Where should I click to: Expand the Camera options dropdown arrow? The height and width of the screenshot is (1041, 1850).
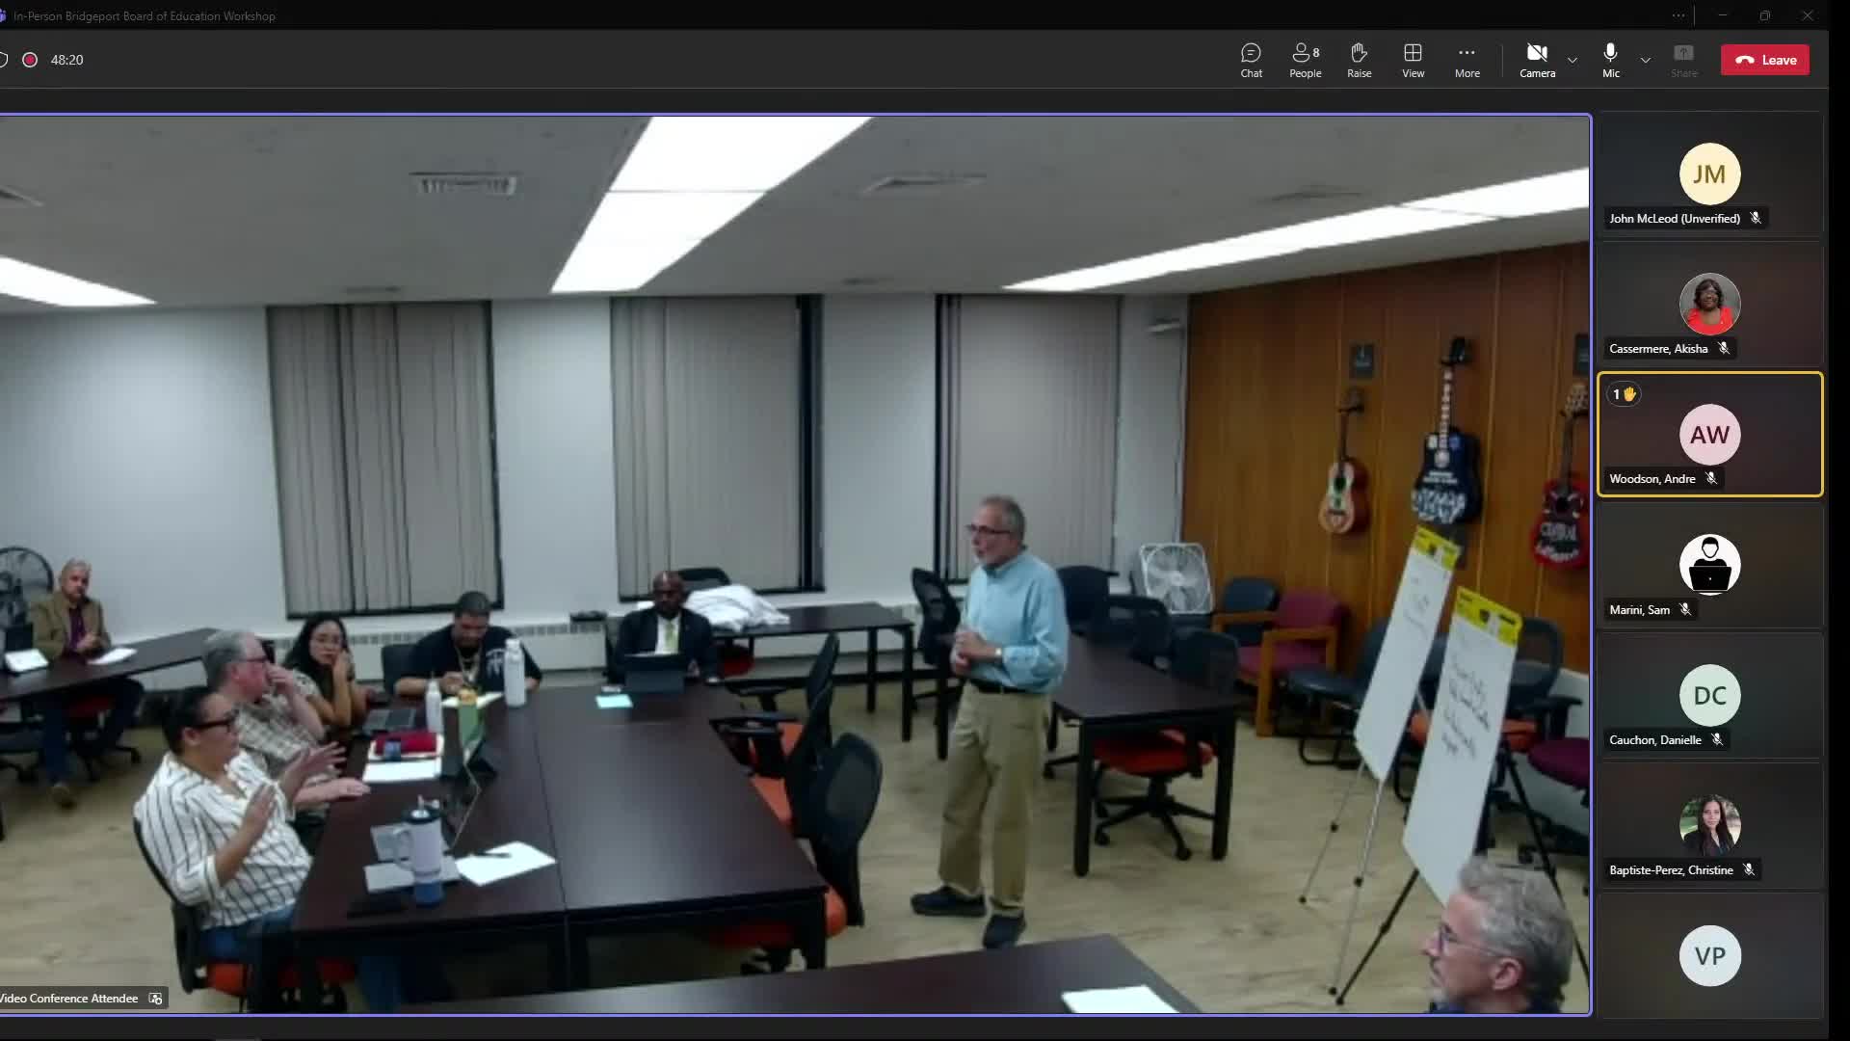tap(1572, 60)
